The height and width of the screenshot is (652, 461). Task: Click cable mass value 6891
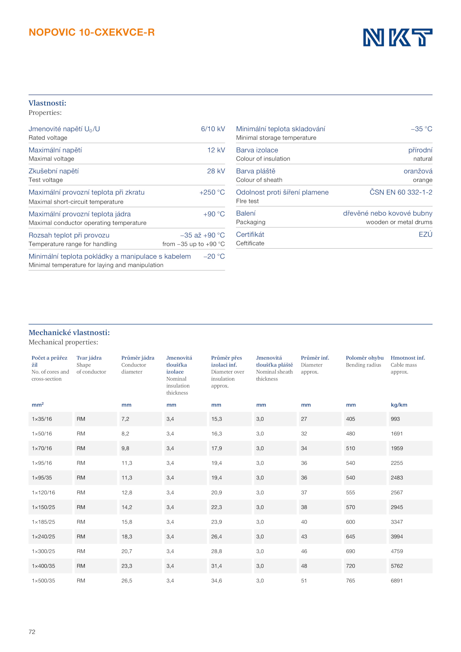pyautogui.click(x=397, y=581)
